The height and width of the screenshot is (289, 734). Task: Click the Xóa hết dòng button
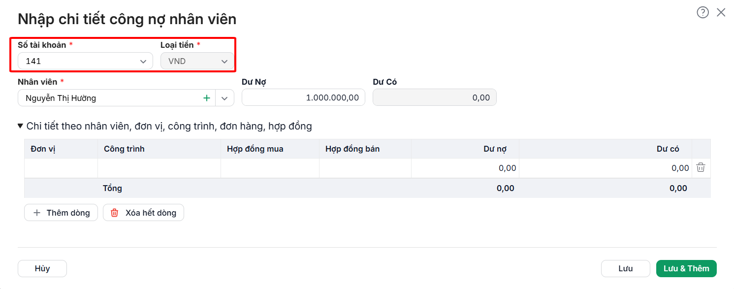pyautogui.click(x=143, y=213)
